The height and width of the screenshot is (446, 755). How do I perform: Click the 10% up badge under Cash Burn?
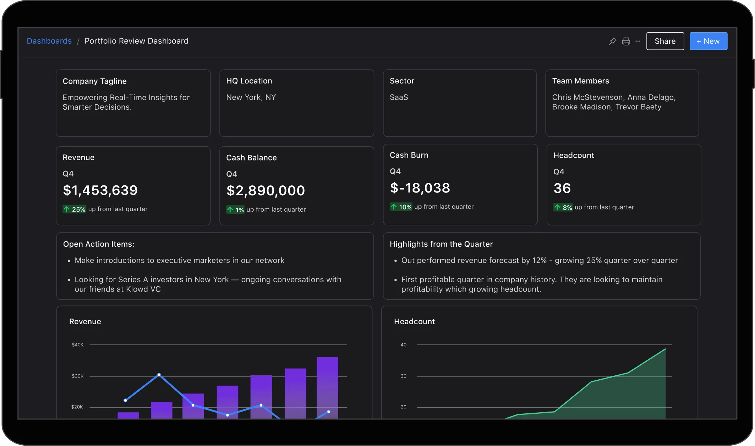point(401,207)
